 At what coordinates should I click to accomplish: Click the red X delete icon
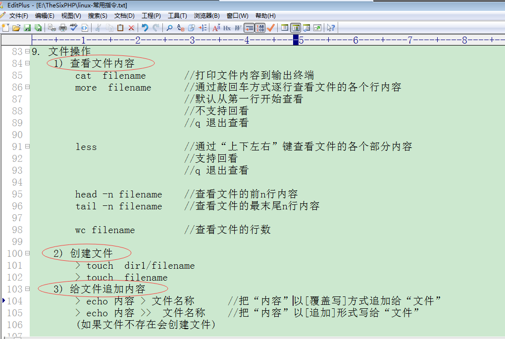click(x=131, y=28)
